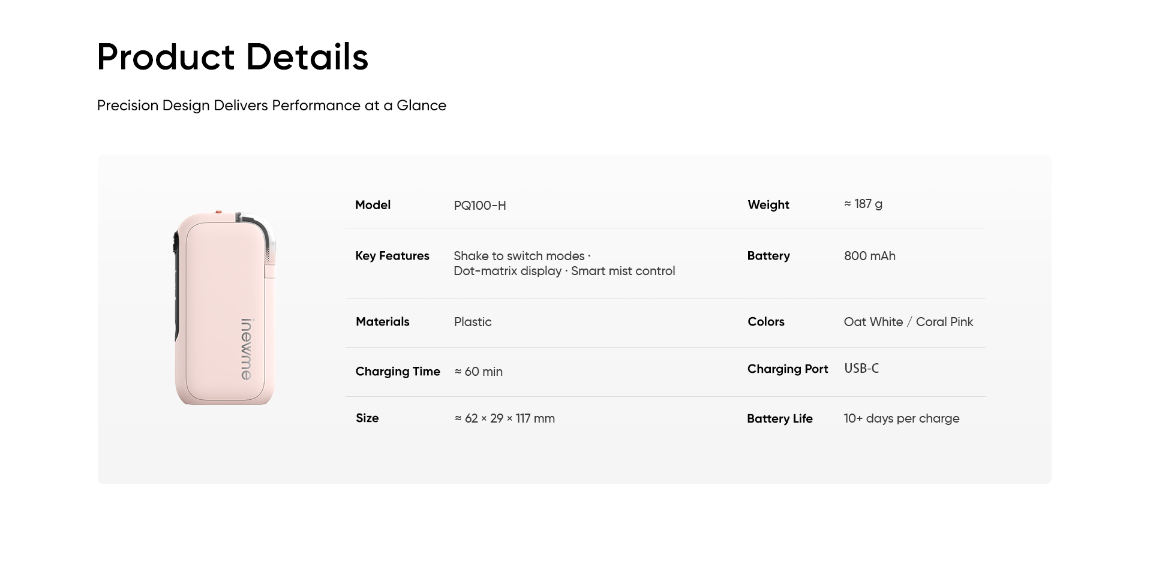Click the Charging Port label
This screenshot has height=585, width=1150.
click(788, 369)
